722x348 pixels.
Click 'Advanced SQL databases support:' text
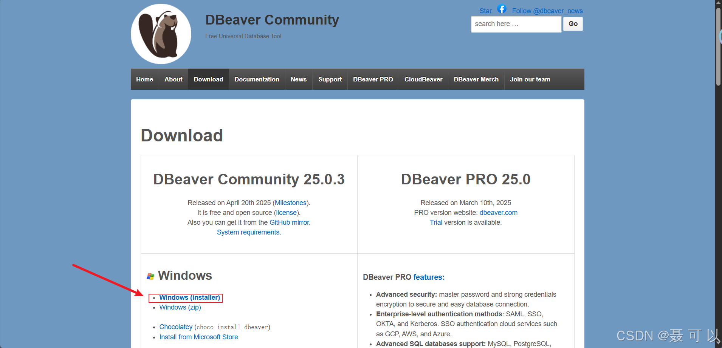tap(431, 344)
